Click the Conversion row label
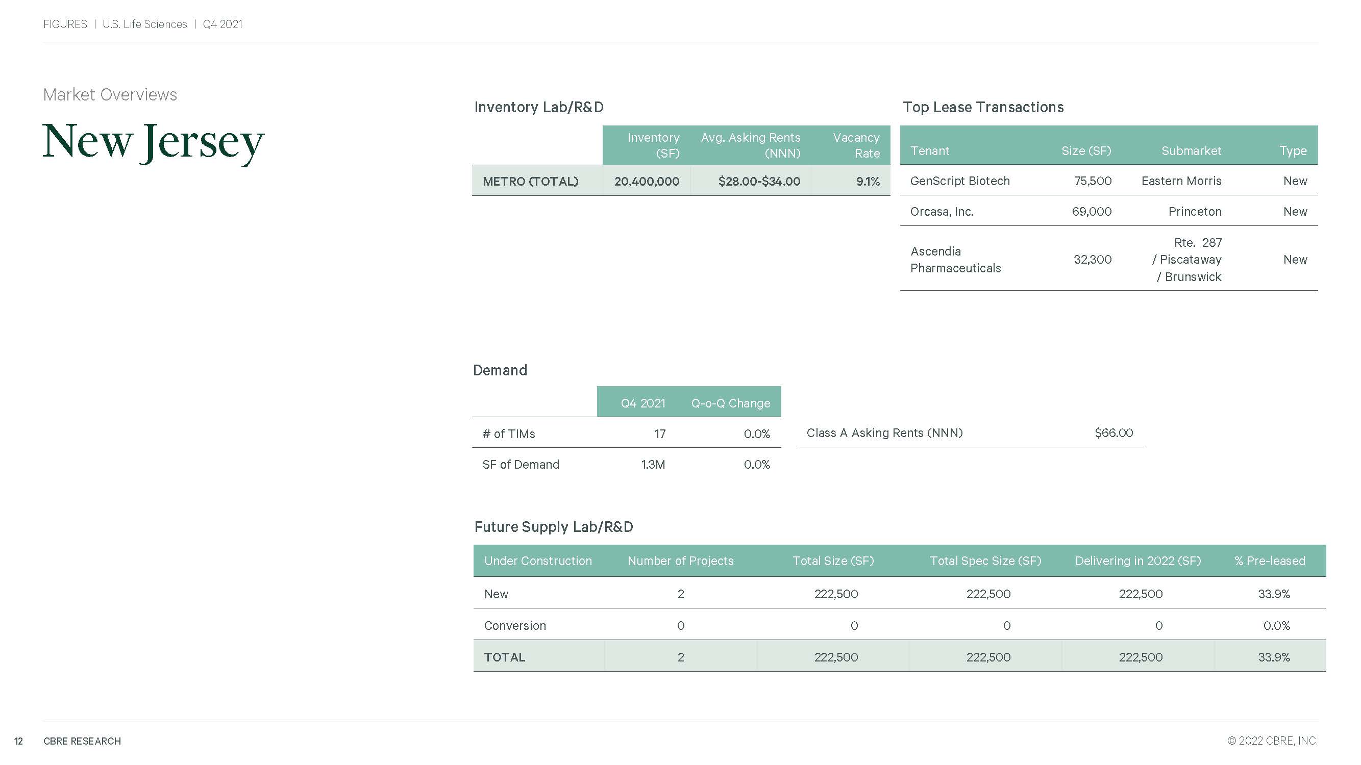 (514, 626)
